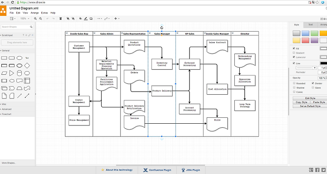Click the Delete trash can toolbar icon
The height and width of the screenshot is (174, 327).
[60, 19]
